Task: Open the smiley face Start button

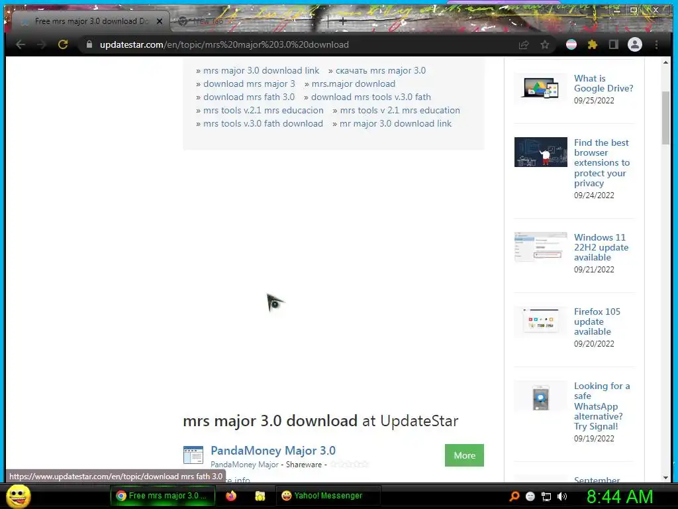Action: 19,496
